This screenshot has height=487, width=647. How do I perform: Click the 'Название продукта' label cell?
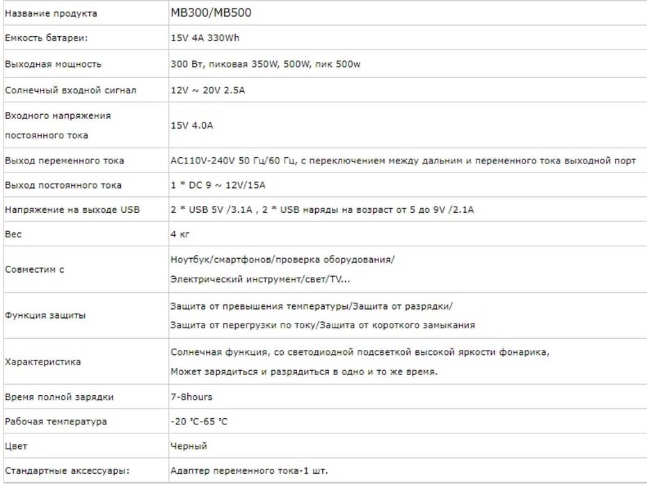pos(51,14)
